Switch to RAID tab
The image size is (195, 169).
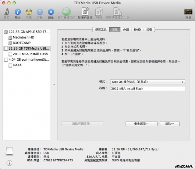[x=137, y=30]
